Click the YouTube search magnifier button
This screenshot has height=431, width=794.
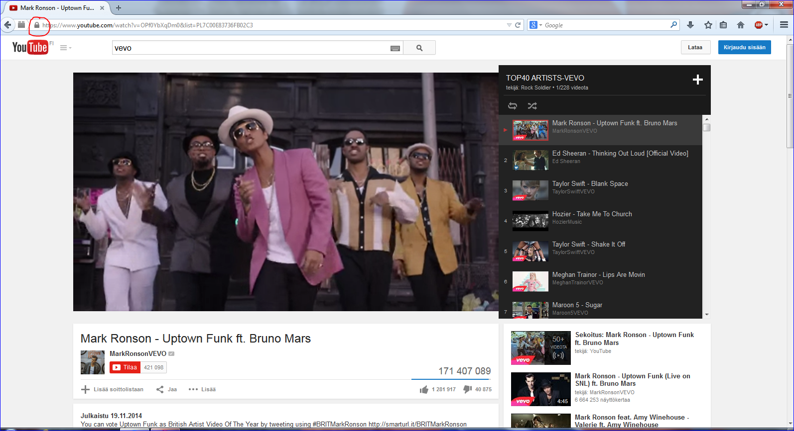click(419, 48)
